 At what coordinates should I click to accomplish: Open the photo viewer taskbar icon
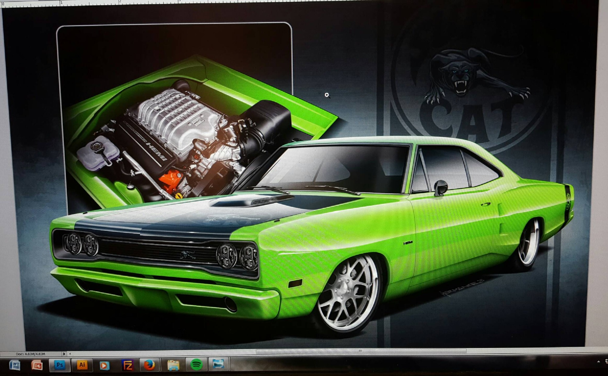(218, 364)
